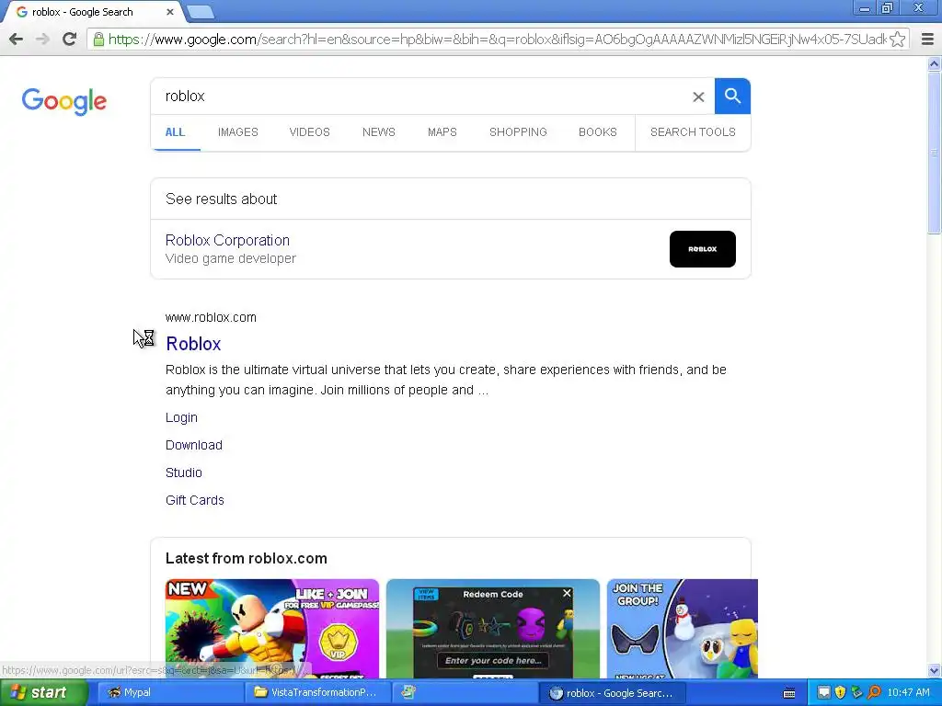Switch to the VIDEOS tab
942x706 pixels.
(x=309, y=132)
